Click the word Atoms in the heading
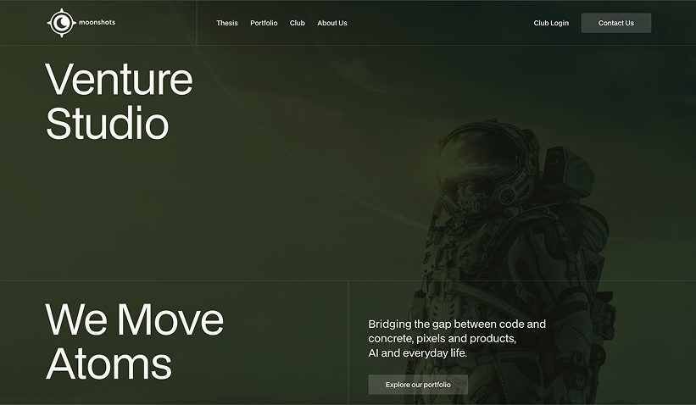Viewport: 696px width, 405px height. (109, 364)
